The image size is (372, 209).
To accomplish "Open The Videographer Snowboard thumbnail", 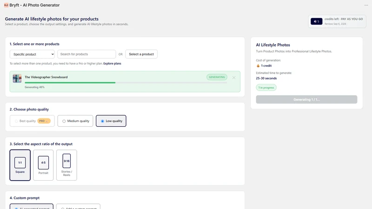I will click(x=17, y=78).
